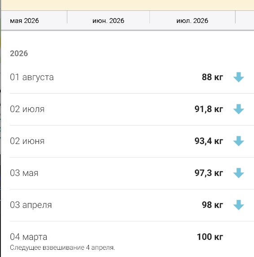Open the 04 марта weigh-in entry
This screenshot has width=254, height=257.
(x=132, y=239)
